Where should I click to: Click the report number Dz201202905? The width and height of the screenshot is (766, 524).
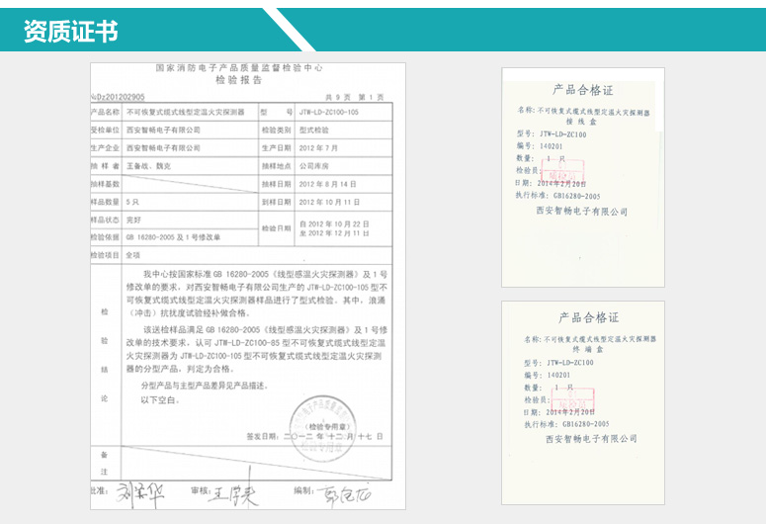pos(119,97)
